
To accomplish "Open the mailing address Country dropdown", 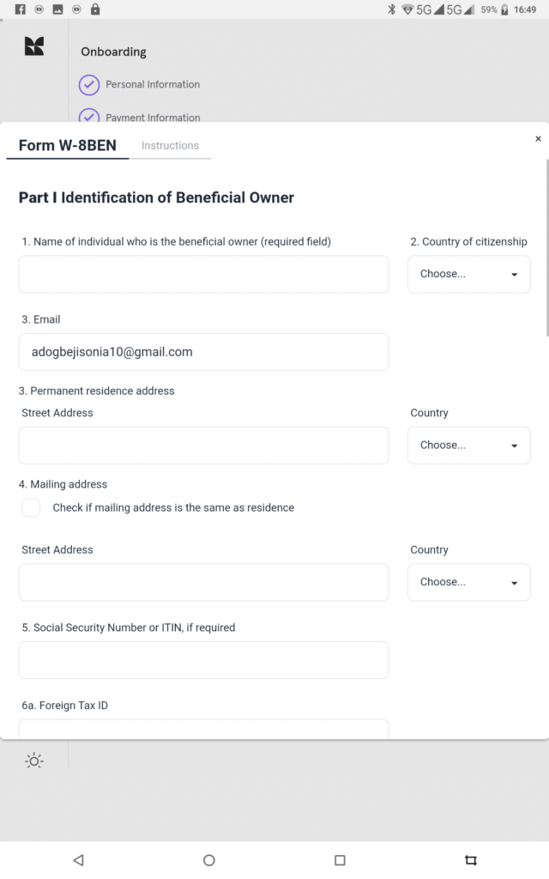I will click(468, 582).
